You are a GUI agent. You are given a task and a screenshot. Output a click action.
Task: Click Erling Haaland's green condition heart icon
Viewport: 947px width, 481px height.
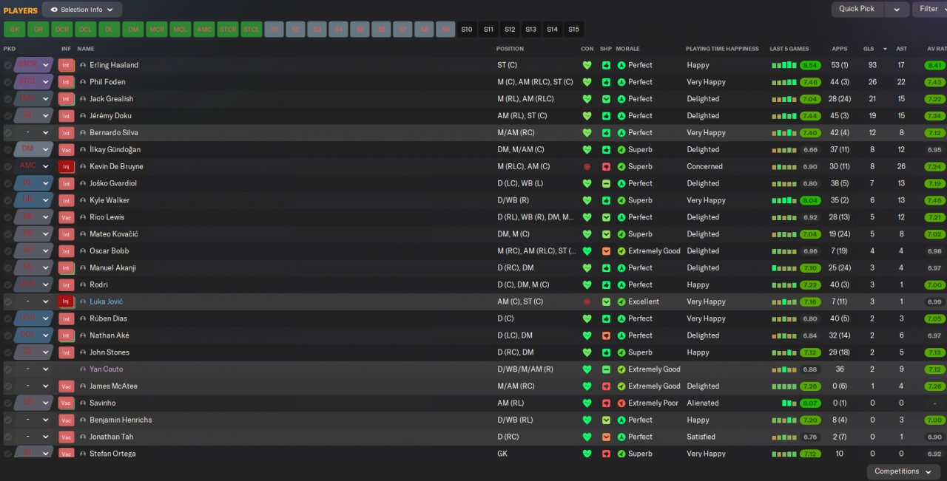pos(587,65)
